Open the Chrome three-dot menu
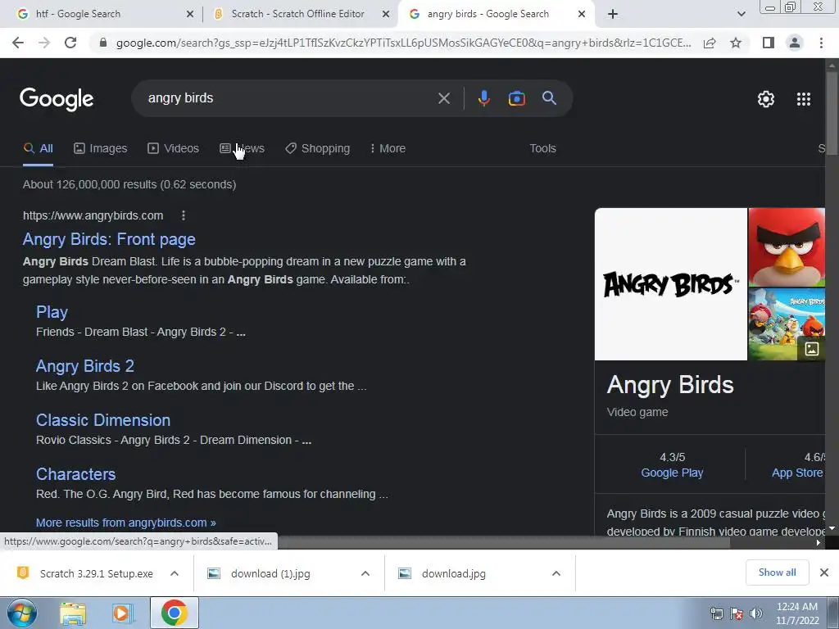839x629 pixels. pos(821,43)
